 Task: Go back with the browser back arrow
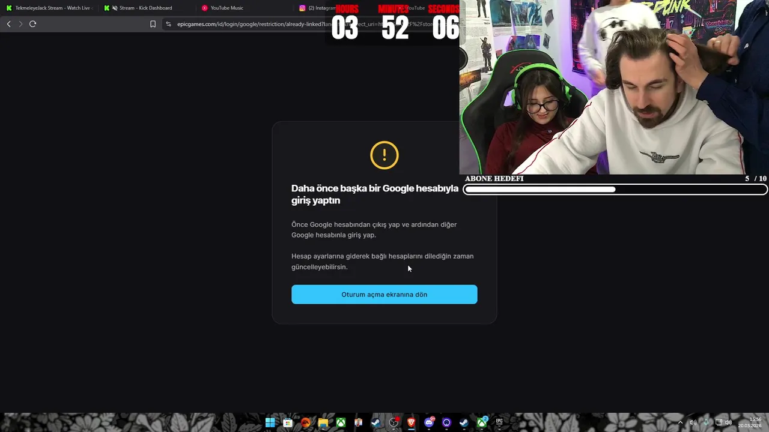point(8,24)
